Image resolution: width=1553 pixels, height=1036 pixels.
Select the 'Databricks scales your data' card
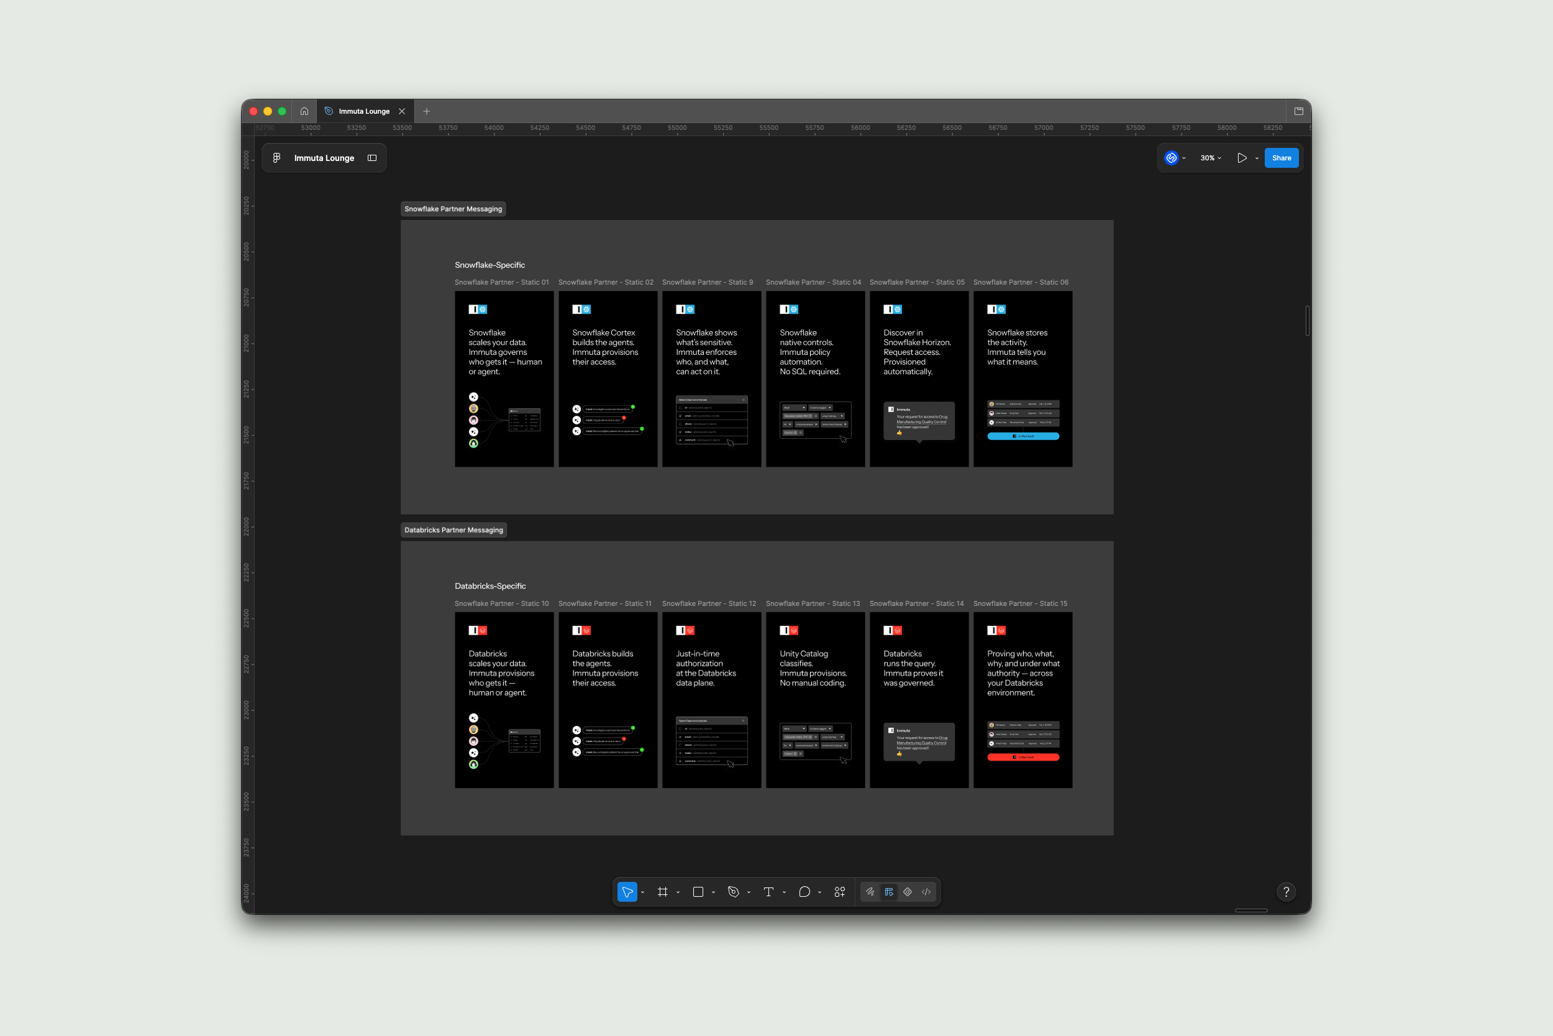tap(504, 700)
